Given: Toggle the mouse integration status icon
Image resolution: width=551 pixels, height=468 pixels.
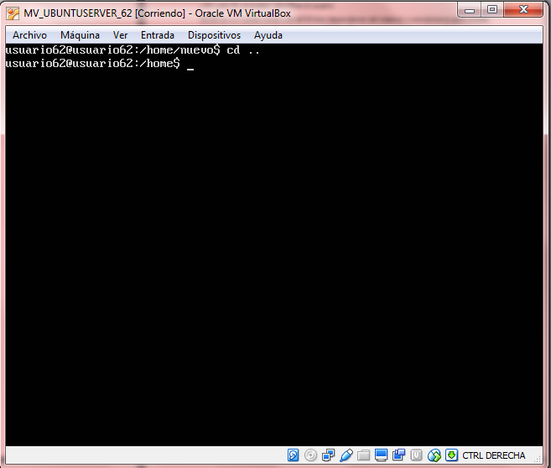Looking at the screenshot, I should 434,455.
